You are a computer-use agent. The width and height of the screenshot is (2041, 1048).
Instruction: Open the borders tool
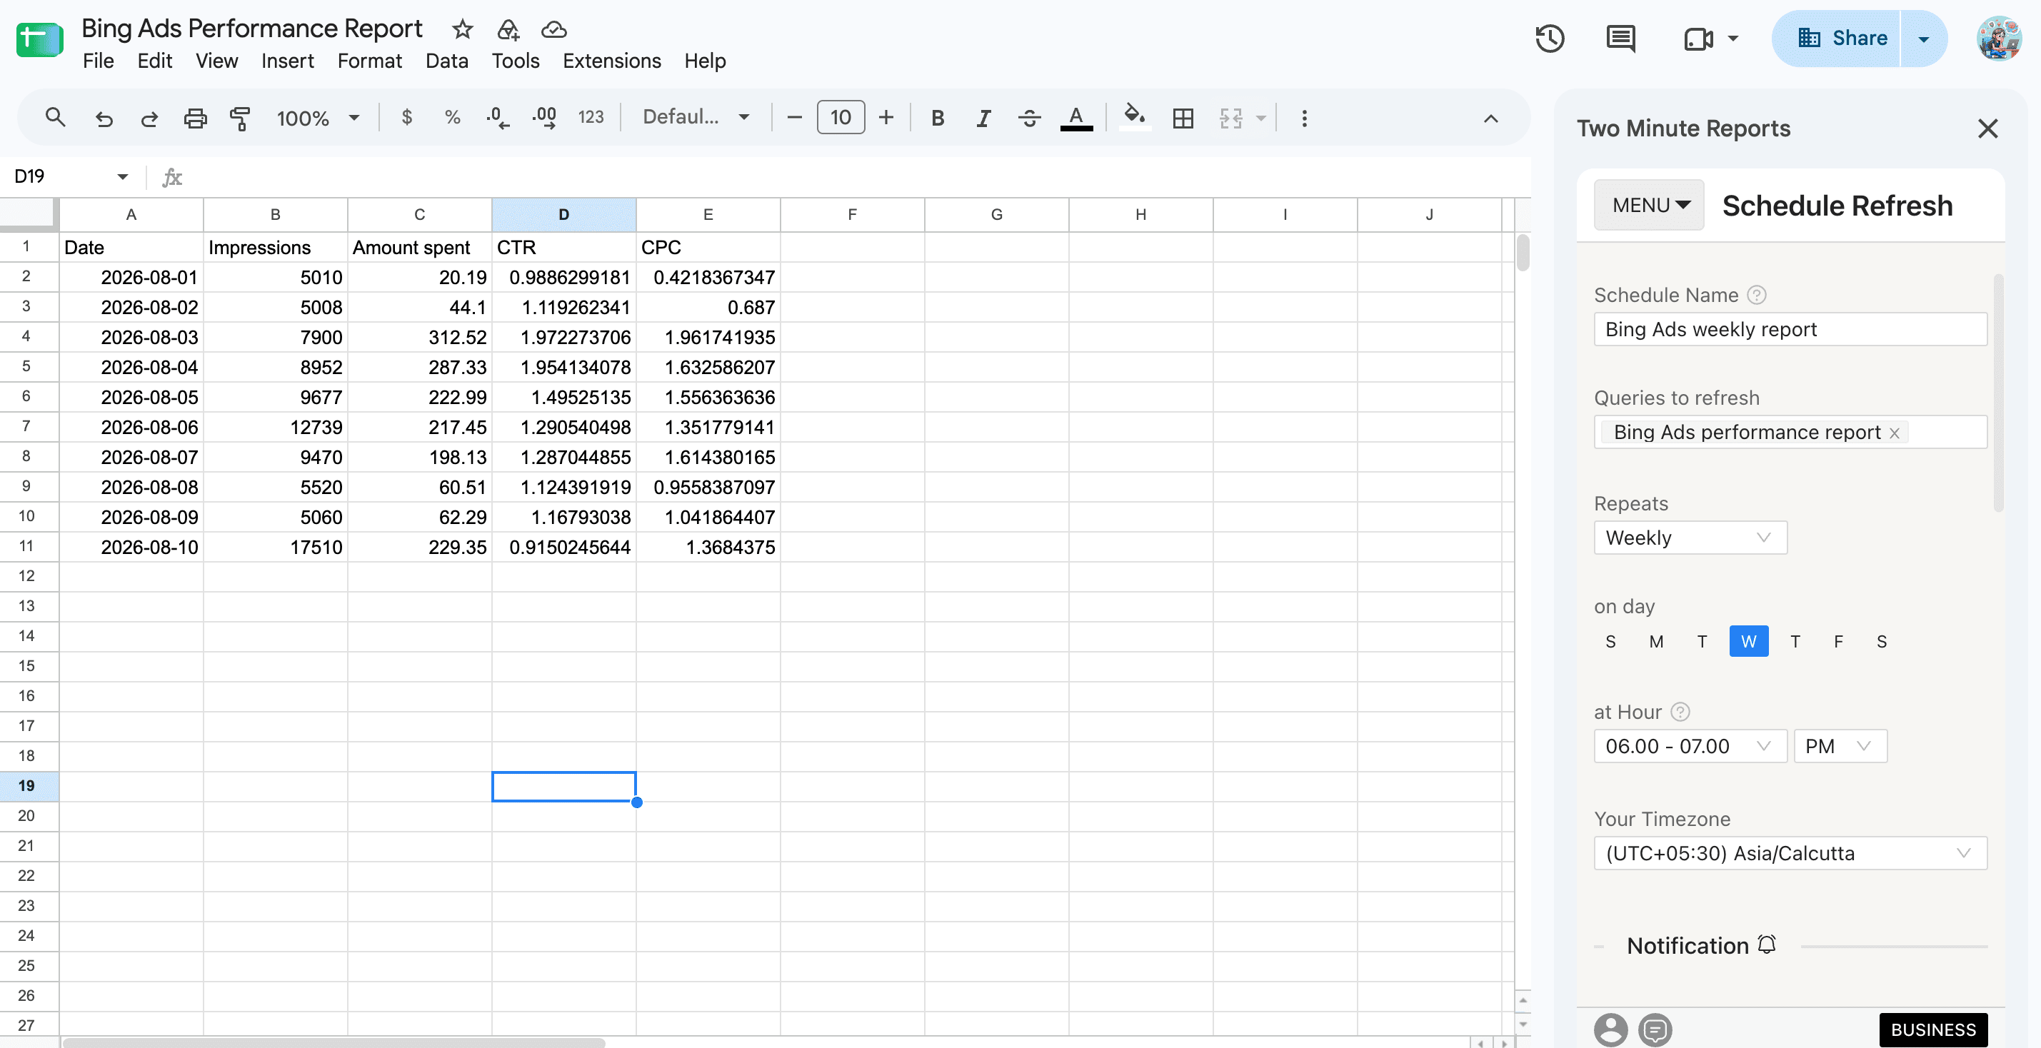coord(1183,118)
